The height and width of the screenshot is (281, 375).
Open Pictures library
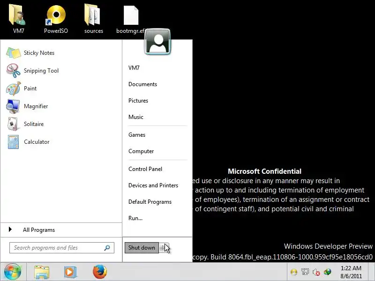pyautogui.click(x=138, y=101)
